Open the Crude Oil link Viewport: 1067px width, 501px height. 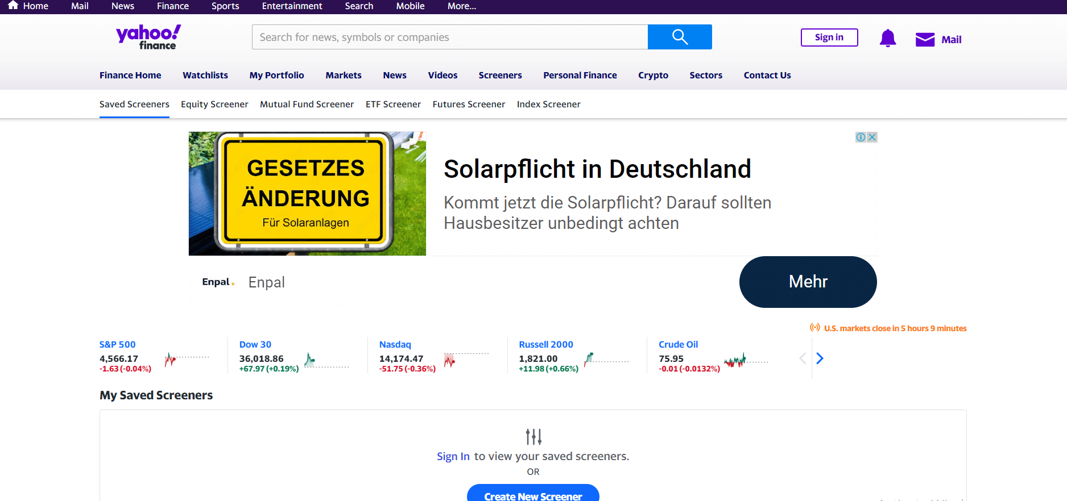click(x=679, y=344)
